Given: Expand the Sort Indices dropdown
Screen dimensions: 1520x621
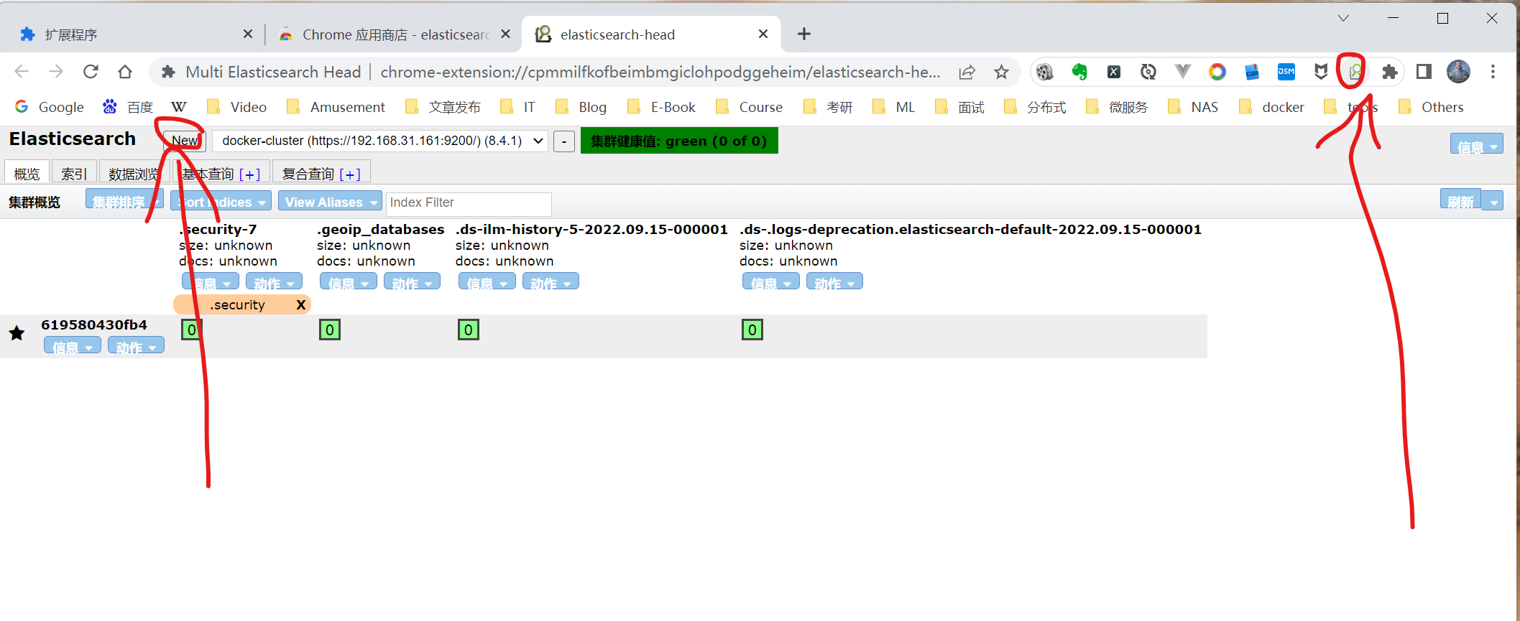Looking at the screenshot, I should click(x=222, y=202).
